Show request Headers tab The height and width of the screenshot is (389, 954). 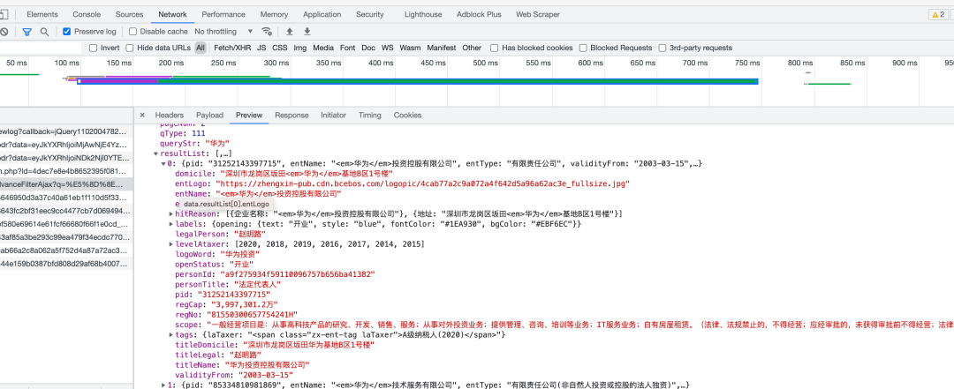click(x=169, y=115)
